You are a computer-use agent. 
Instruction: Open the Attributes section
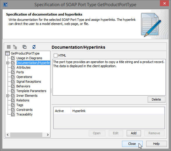pyautogui.click(x=23, y=67)
